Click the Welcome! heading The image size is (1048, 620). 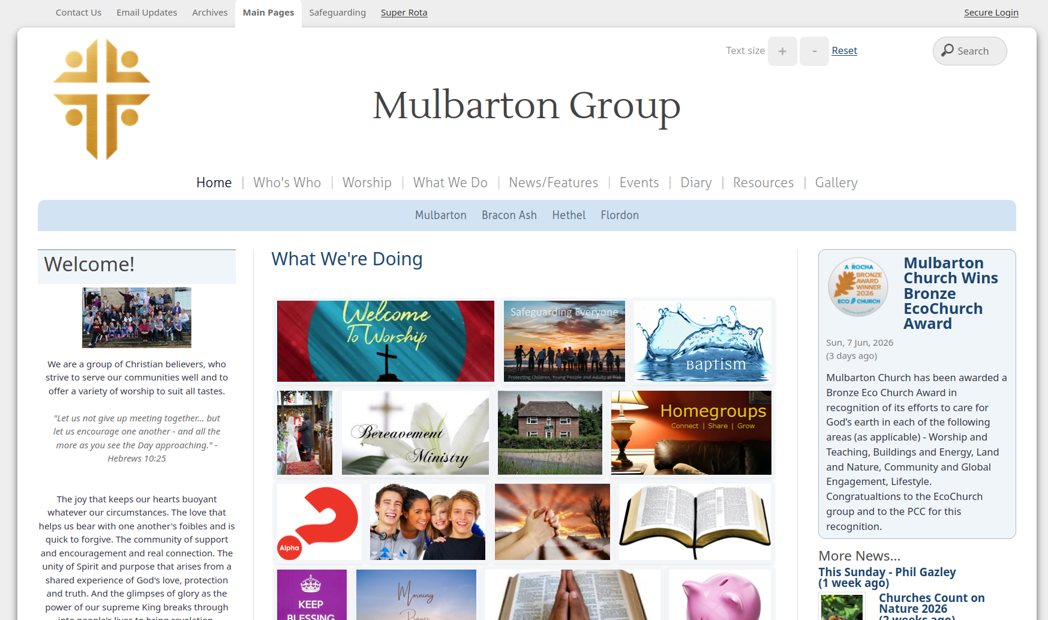[89, 265]
